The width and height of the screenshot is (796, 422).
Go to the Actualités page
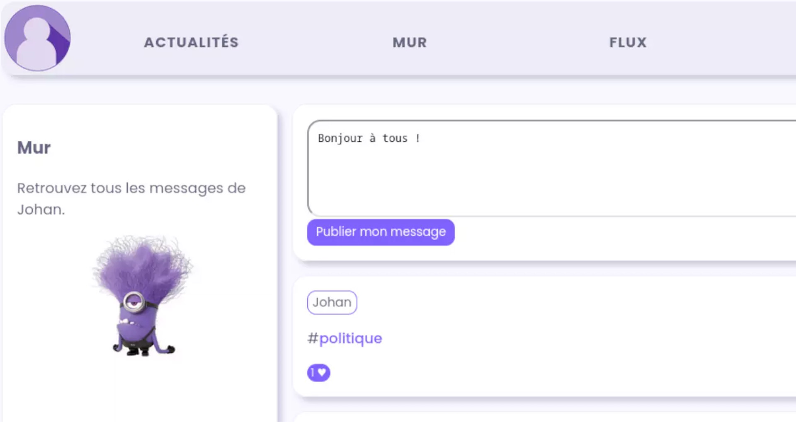point(191,42)
